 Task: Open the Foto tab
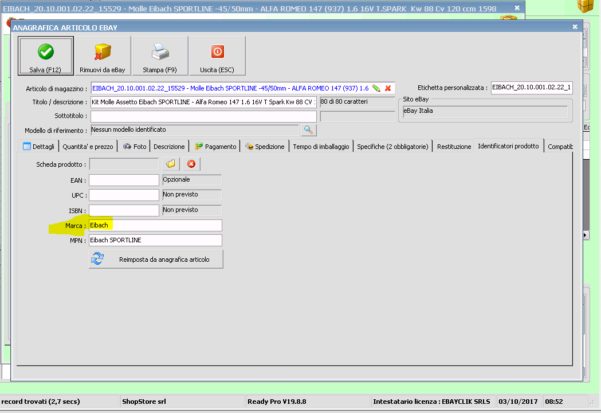click(135, 146)
